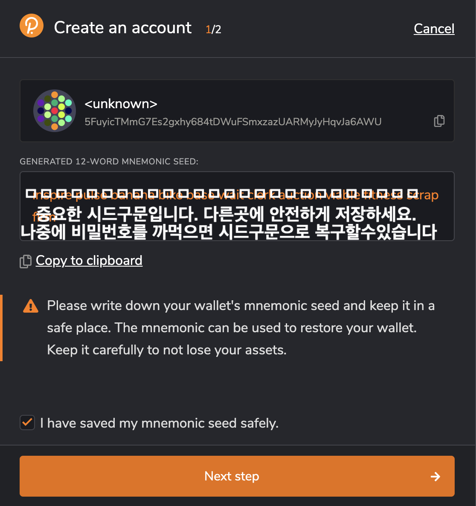Cancel account creation
476x506 pixels.
(434, 29)
